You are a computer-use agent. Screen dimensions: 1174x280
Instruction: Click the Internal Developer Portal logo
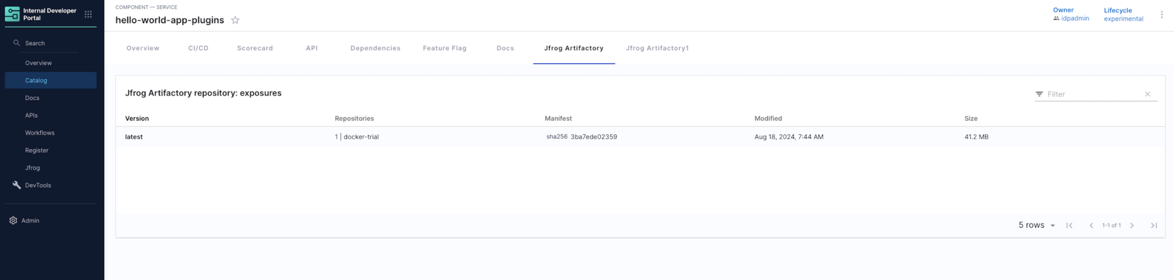pyautogui.click(x=12, y=14)
